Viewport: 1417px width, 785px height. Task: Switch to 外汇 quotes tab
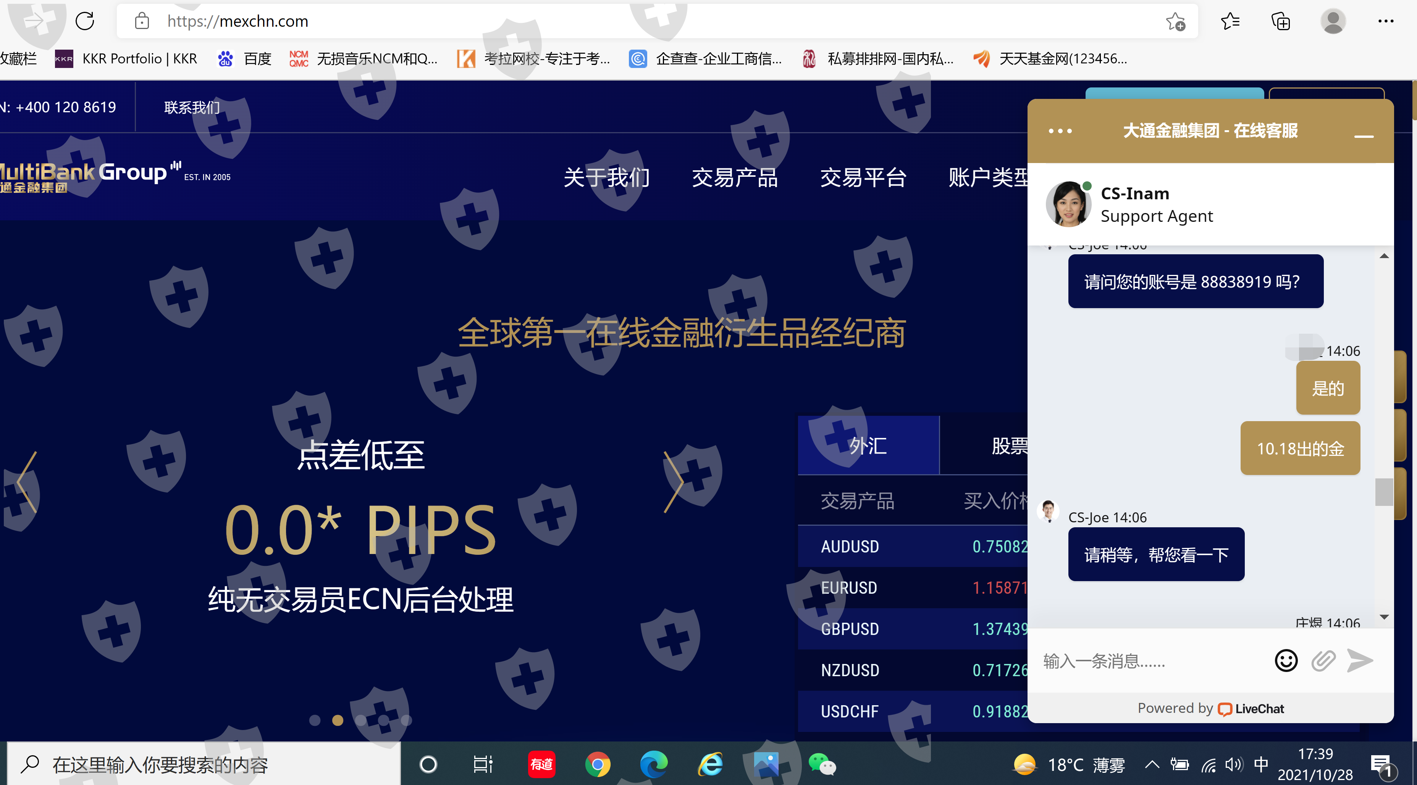[x=868, y=445]
